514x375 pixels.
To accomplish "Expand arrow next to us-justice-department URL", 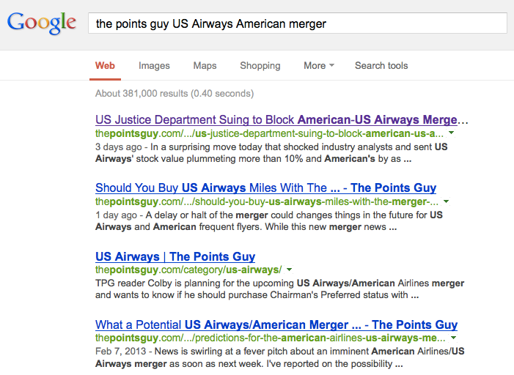I will point(451,134).
